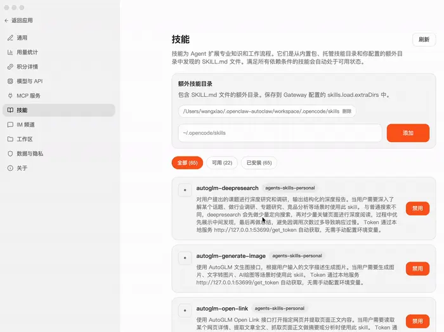This screenshot has width=444, height=332.
Task: Click the back arrow beside 返回应用
Action: [7, 20]
